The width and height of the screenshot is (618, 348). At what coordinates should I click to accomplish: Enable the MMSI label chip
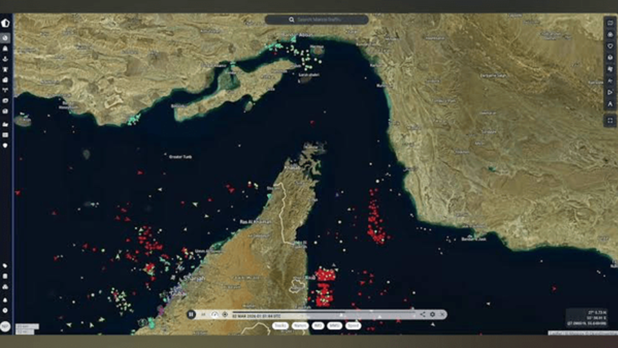pyautogui.click(x=335, y=326)
